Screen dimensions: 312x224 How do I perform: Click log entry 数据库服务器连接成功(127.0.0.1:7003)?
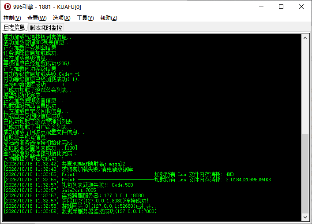(80, 211)
